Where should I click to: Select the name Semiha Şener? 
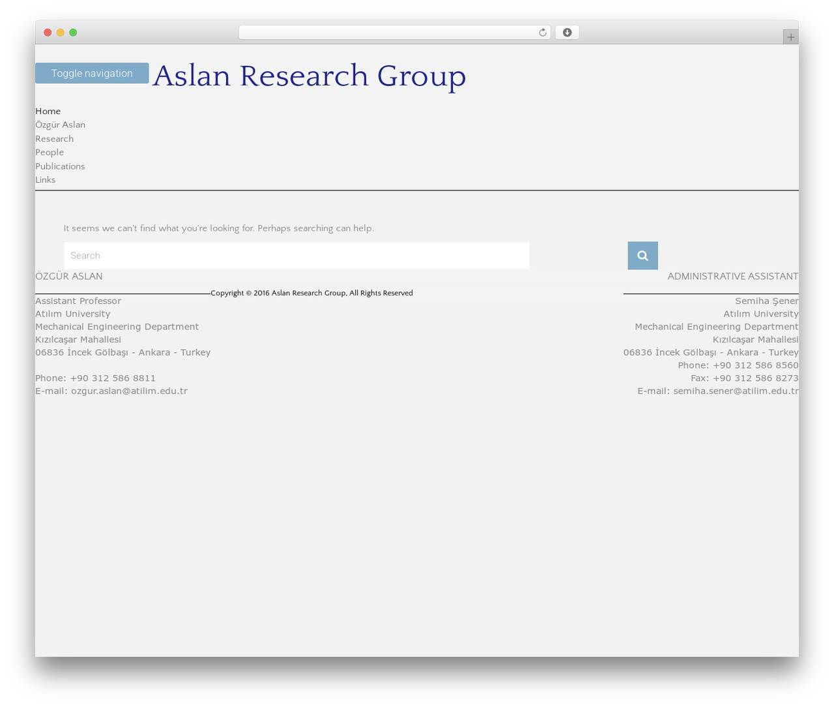tap(767, 301)
